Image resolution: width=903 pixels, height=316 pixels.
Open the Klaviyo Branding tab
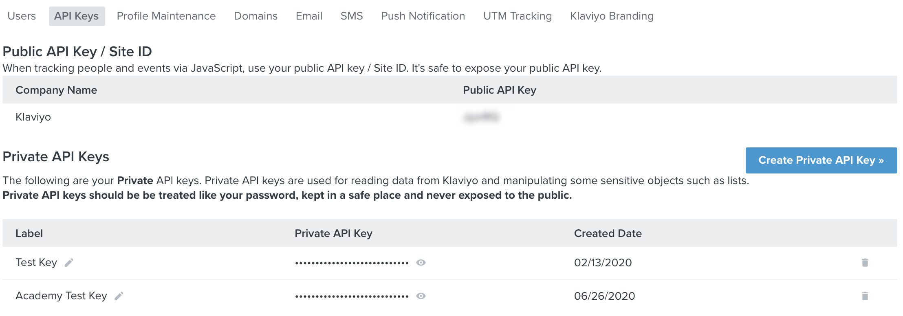pos(612,16)
